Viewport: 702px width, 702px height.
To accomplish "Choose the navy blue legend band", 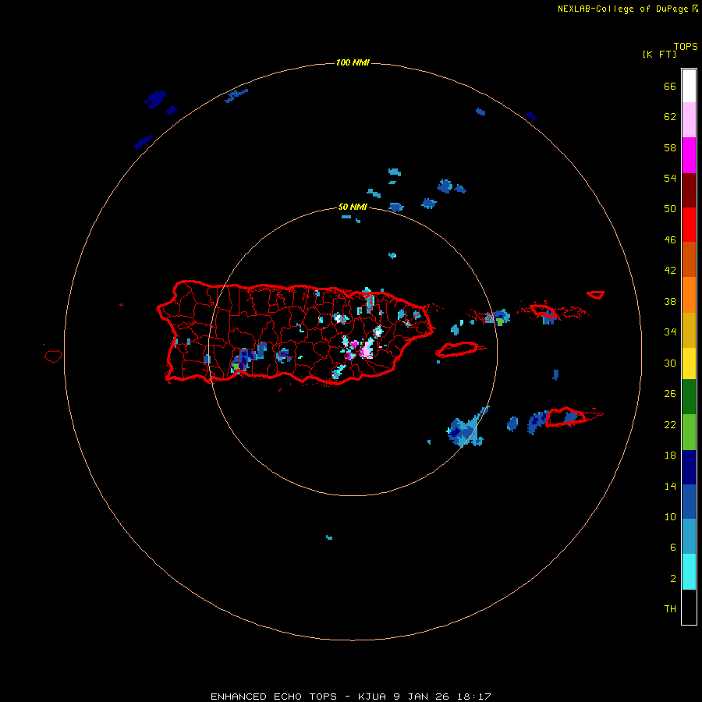I will (689, 467).
